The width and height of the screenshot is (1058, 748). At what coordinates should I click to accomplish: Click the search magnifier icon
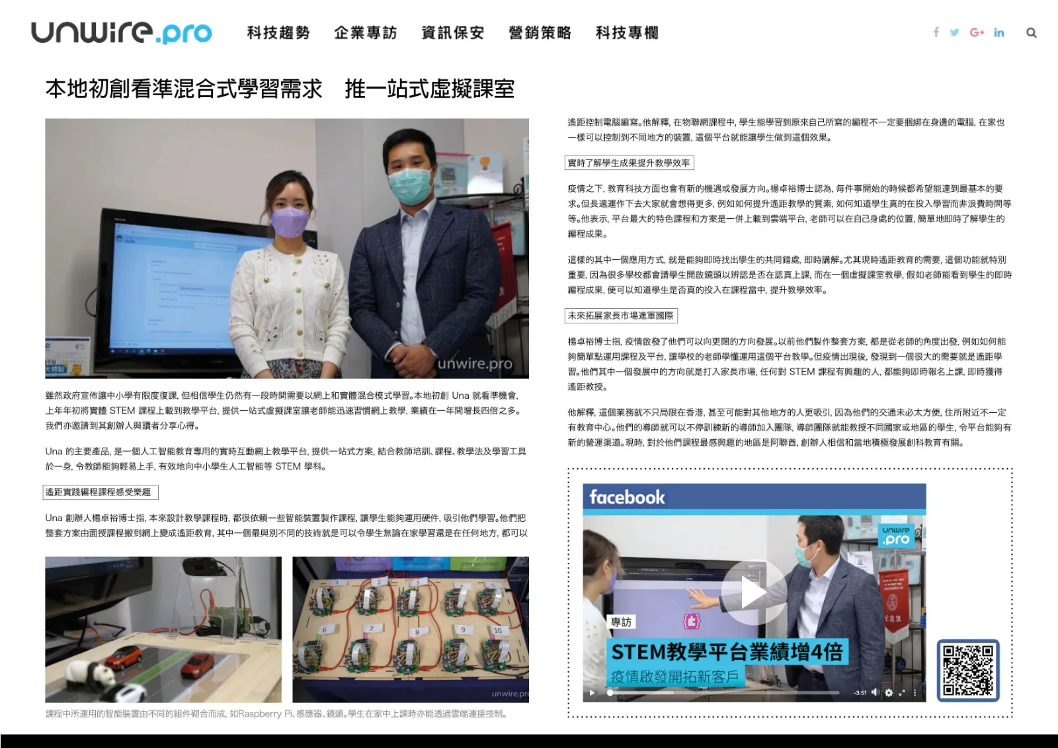(x=1031, y=32)
